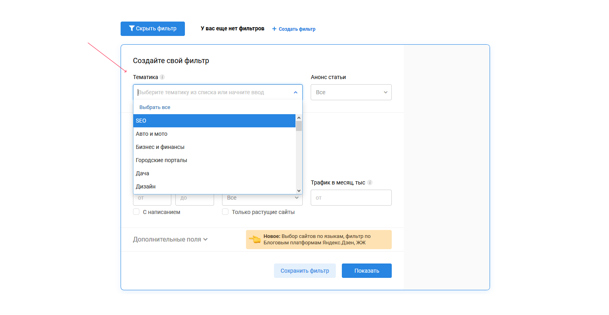Viewport: 609px width, 315px height.
Task: Open the Анонс статьи dropdown
Action: pos(351,92)
